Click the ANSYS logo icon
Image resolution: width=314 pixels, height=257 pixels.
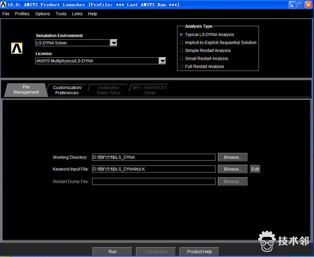(x=17, y=48)
